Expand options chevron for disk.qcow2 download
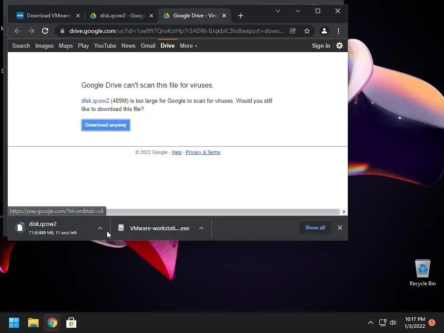 point(100,228)
